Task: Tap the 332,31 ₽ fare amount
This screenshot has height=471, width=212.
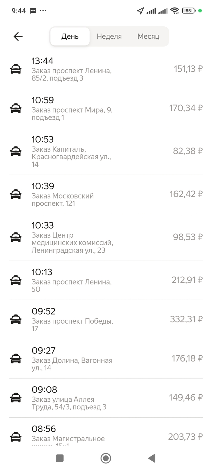Action: click(186, 319)
